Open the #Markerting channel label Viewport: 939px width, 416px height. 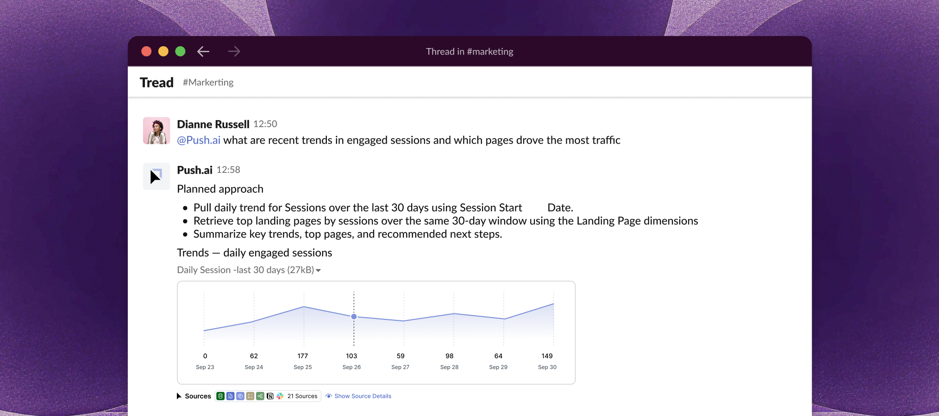click(x=208, y=82)
